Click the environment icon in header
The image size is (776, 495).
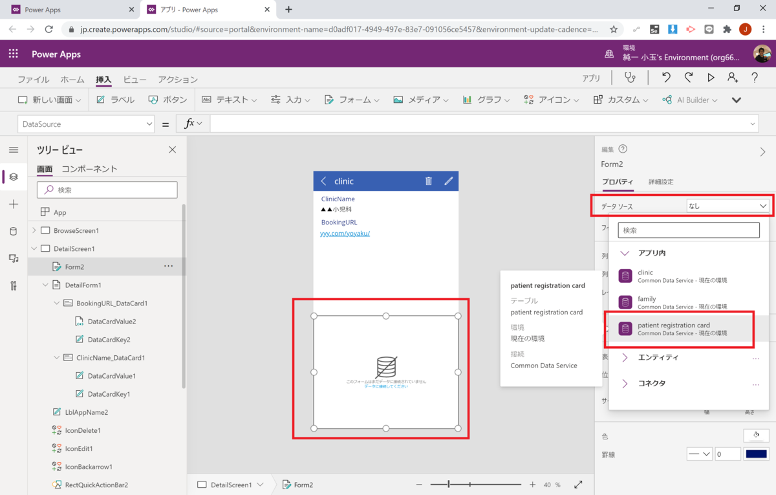(609, 54)
